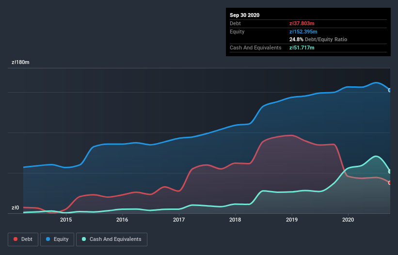Click the 2019 x-axis label
The width and height of the screenshot is (398, 255).
[x=292, y=220]
